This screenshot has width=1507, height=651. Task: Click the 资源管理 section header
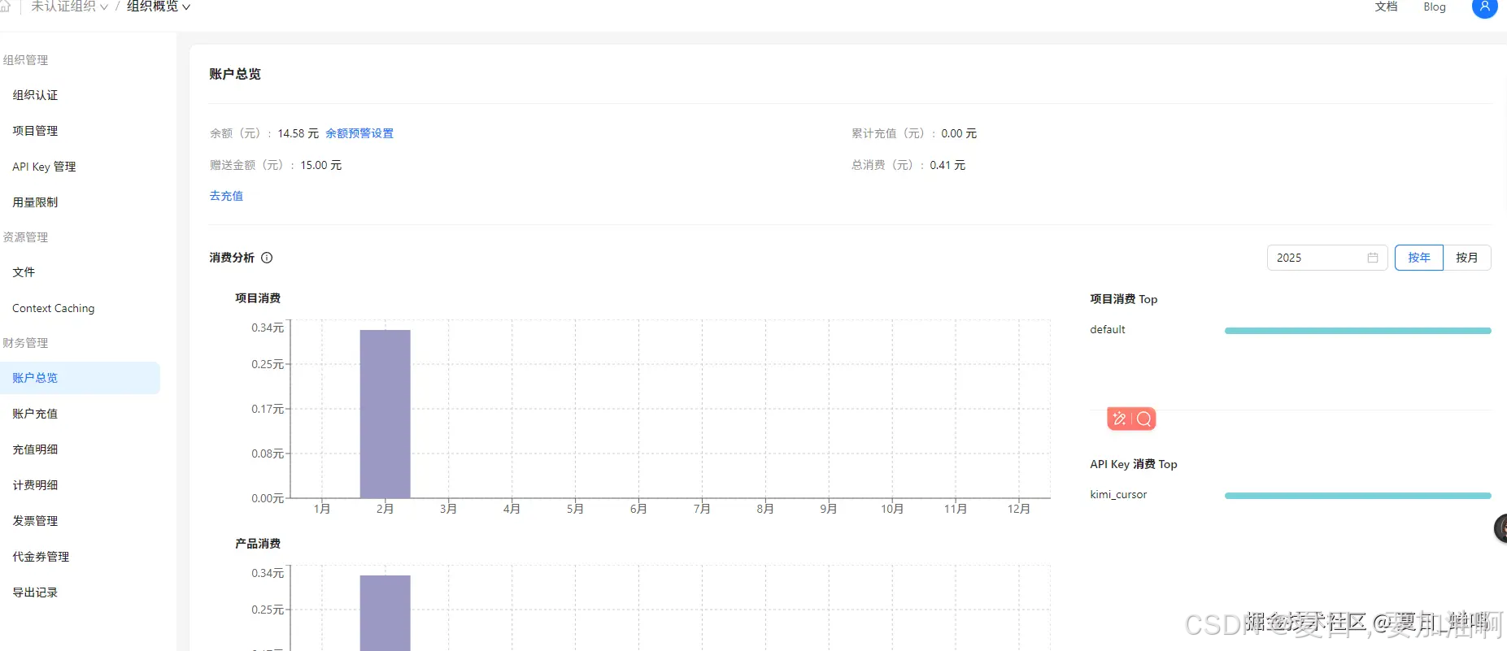[25, 237]
